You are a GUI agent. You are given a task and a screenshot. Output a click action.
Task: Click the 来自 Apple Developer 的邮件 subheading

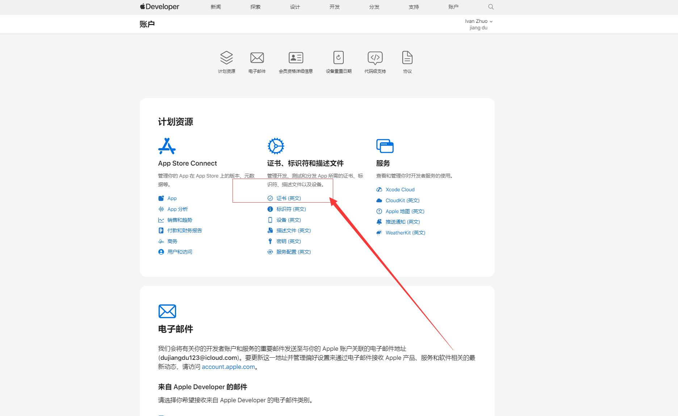point(203,387)
